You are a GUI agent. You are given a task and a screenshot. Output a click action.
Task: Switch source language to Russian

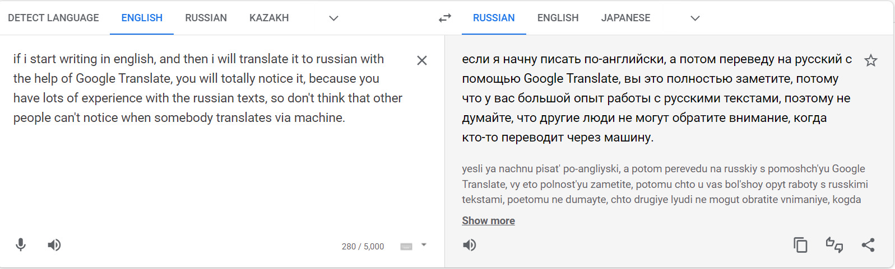(x=206, y=18)
